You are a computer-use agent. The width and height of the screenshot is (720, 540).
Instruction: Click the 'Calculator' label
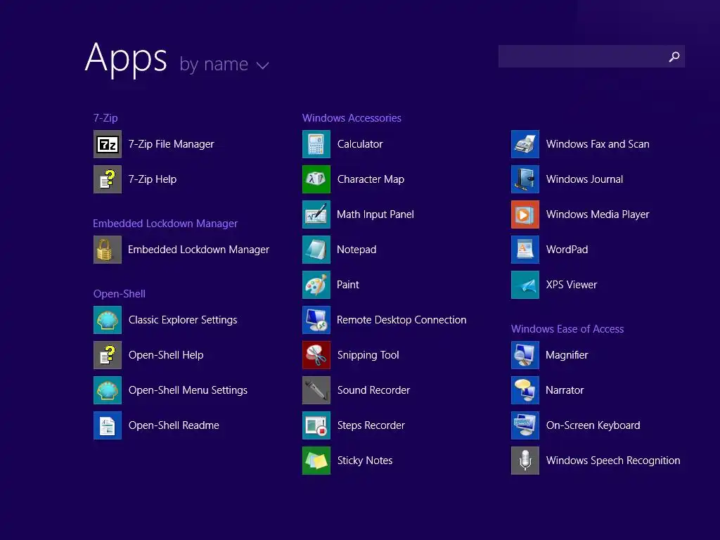coord(360,144)
